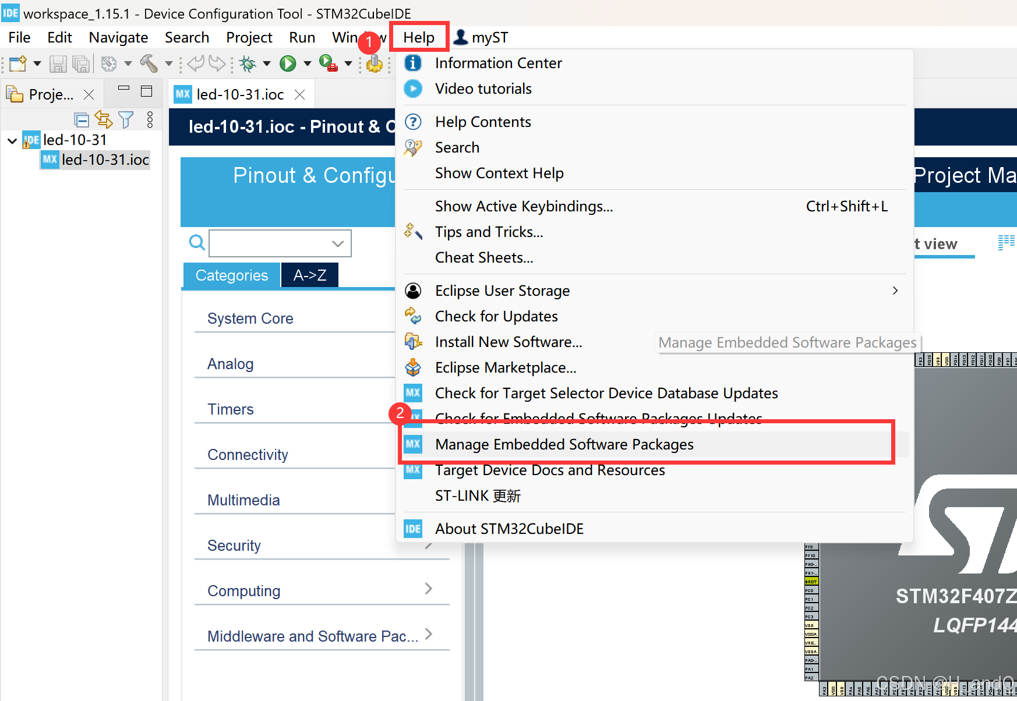The height and width of the screenshot is (701, 1017).
Task: Open the Edit menu
Action: pyautogui.click(x=59, y=37)
